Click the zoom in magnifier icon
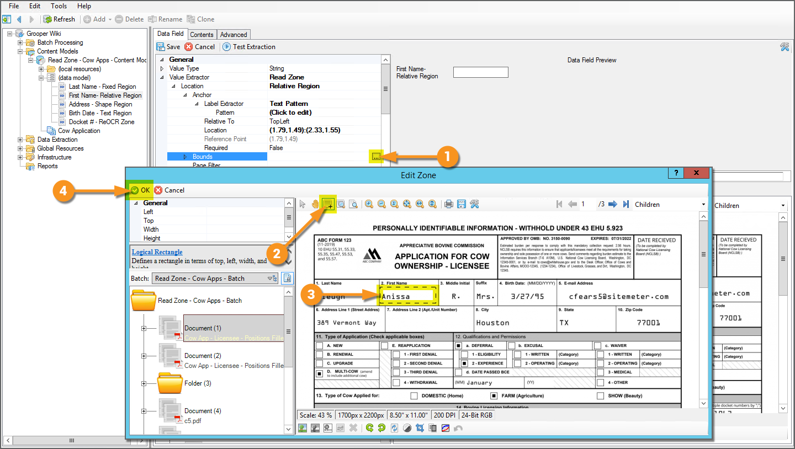The height and width of the screenshot is (449, 795). coord(368,204)
